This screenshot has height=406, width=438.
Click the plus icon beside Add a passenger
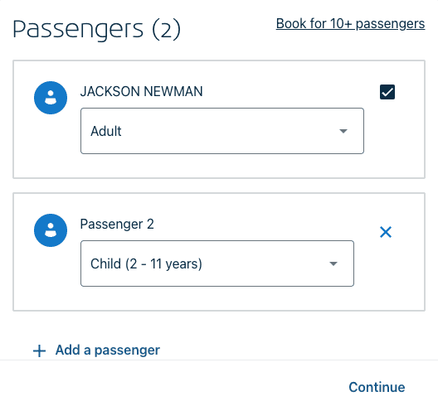click(x=39, y=350)
